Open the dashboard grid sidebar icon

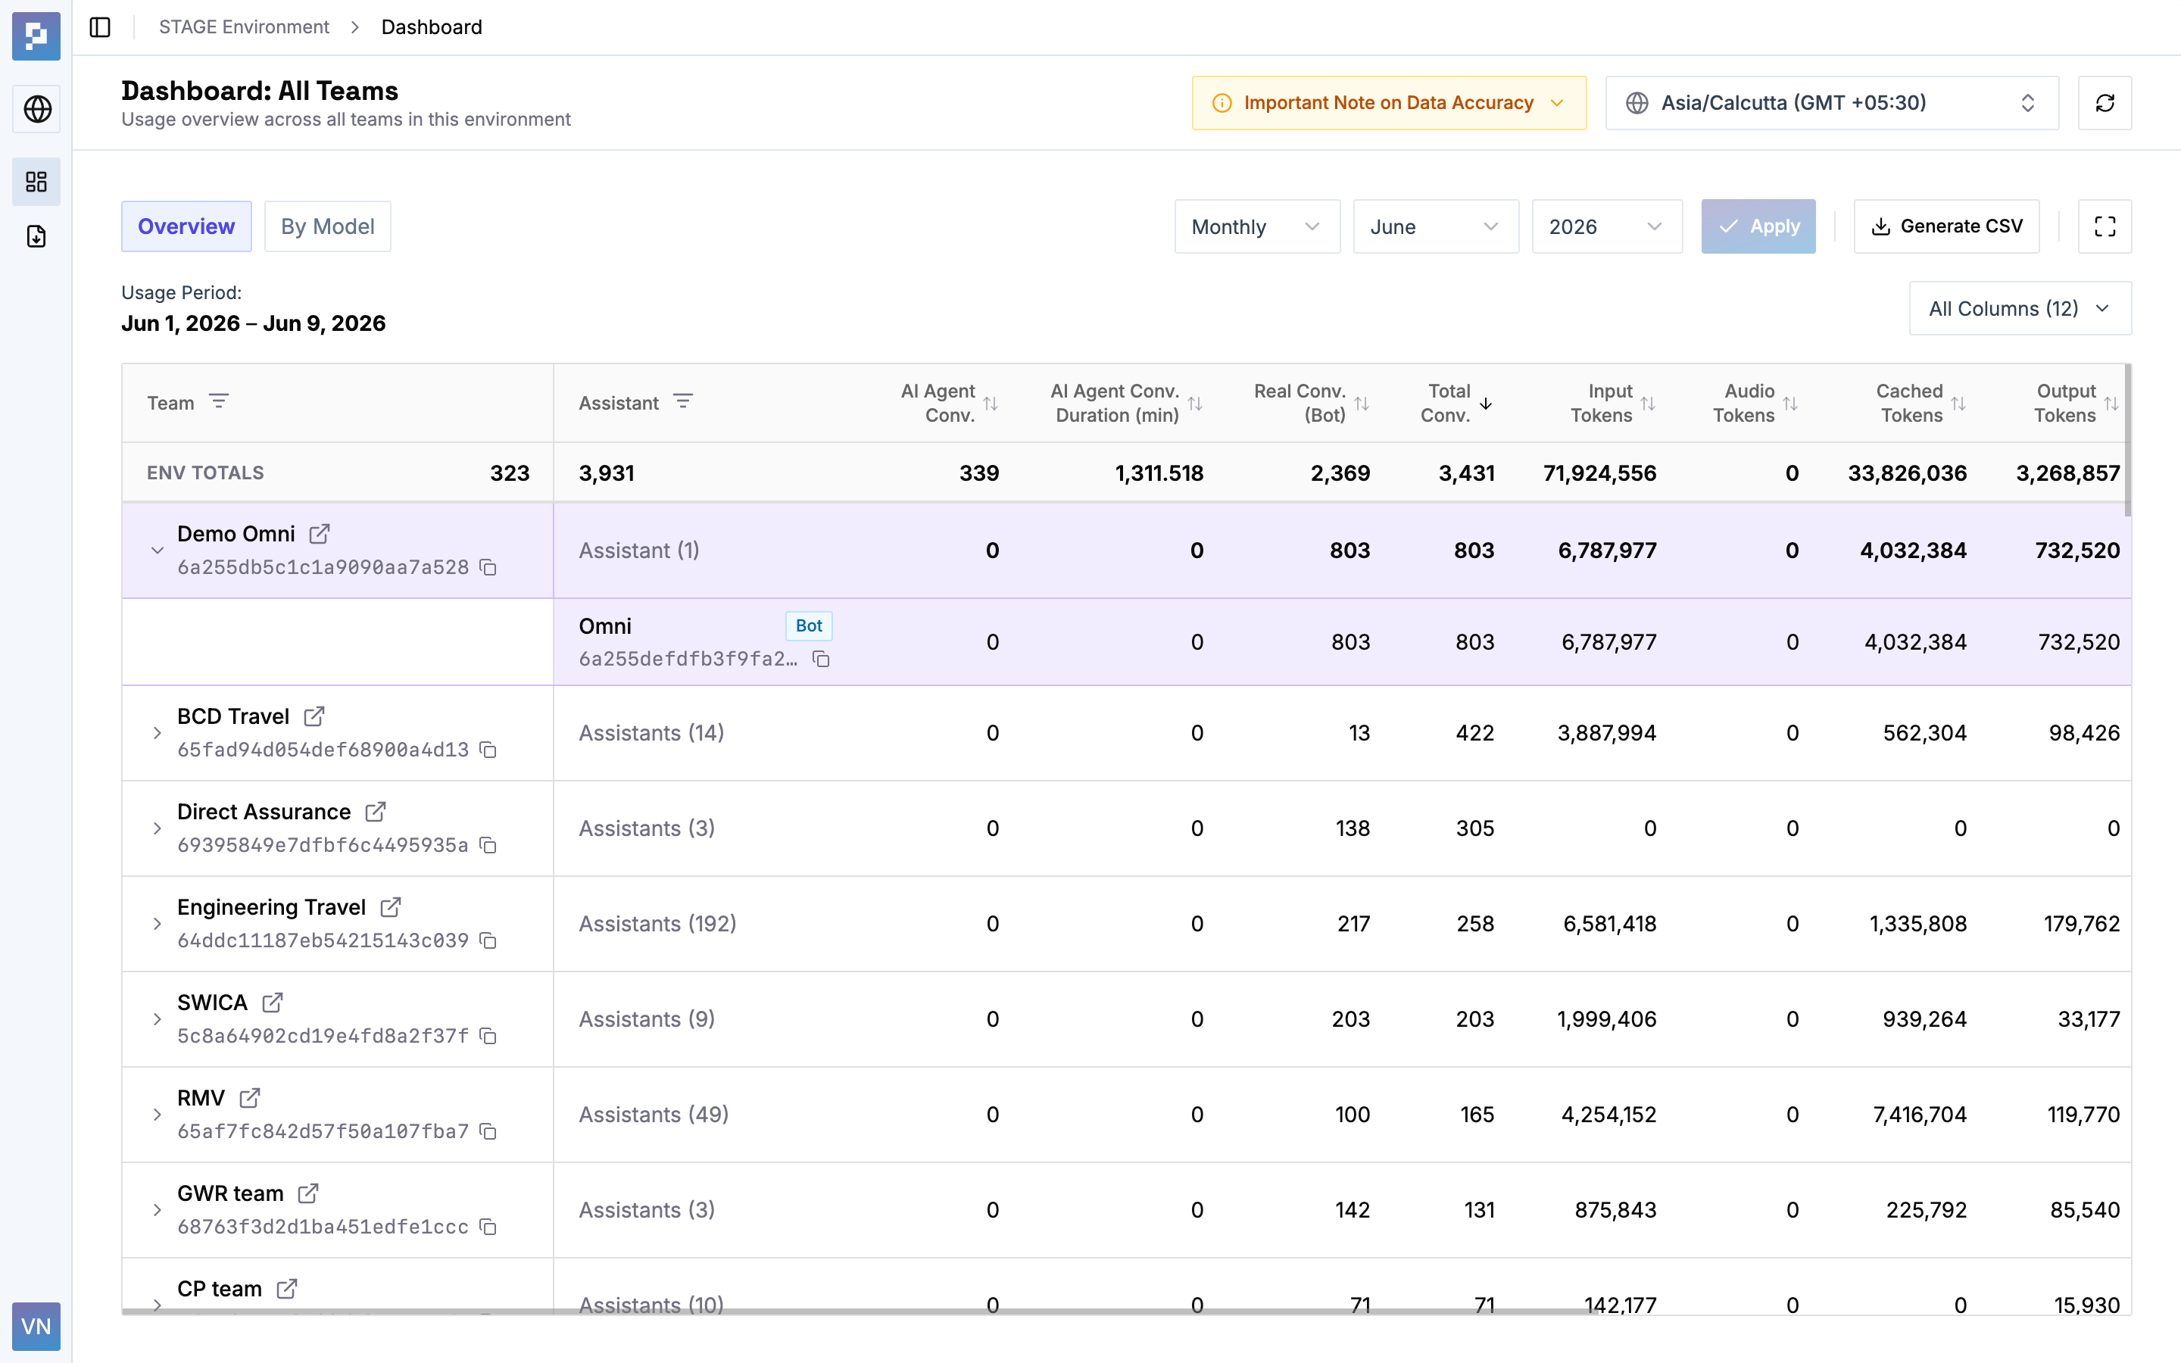(x=36, y=182)
